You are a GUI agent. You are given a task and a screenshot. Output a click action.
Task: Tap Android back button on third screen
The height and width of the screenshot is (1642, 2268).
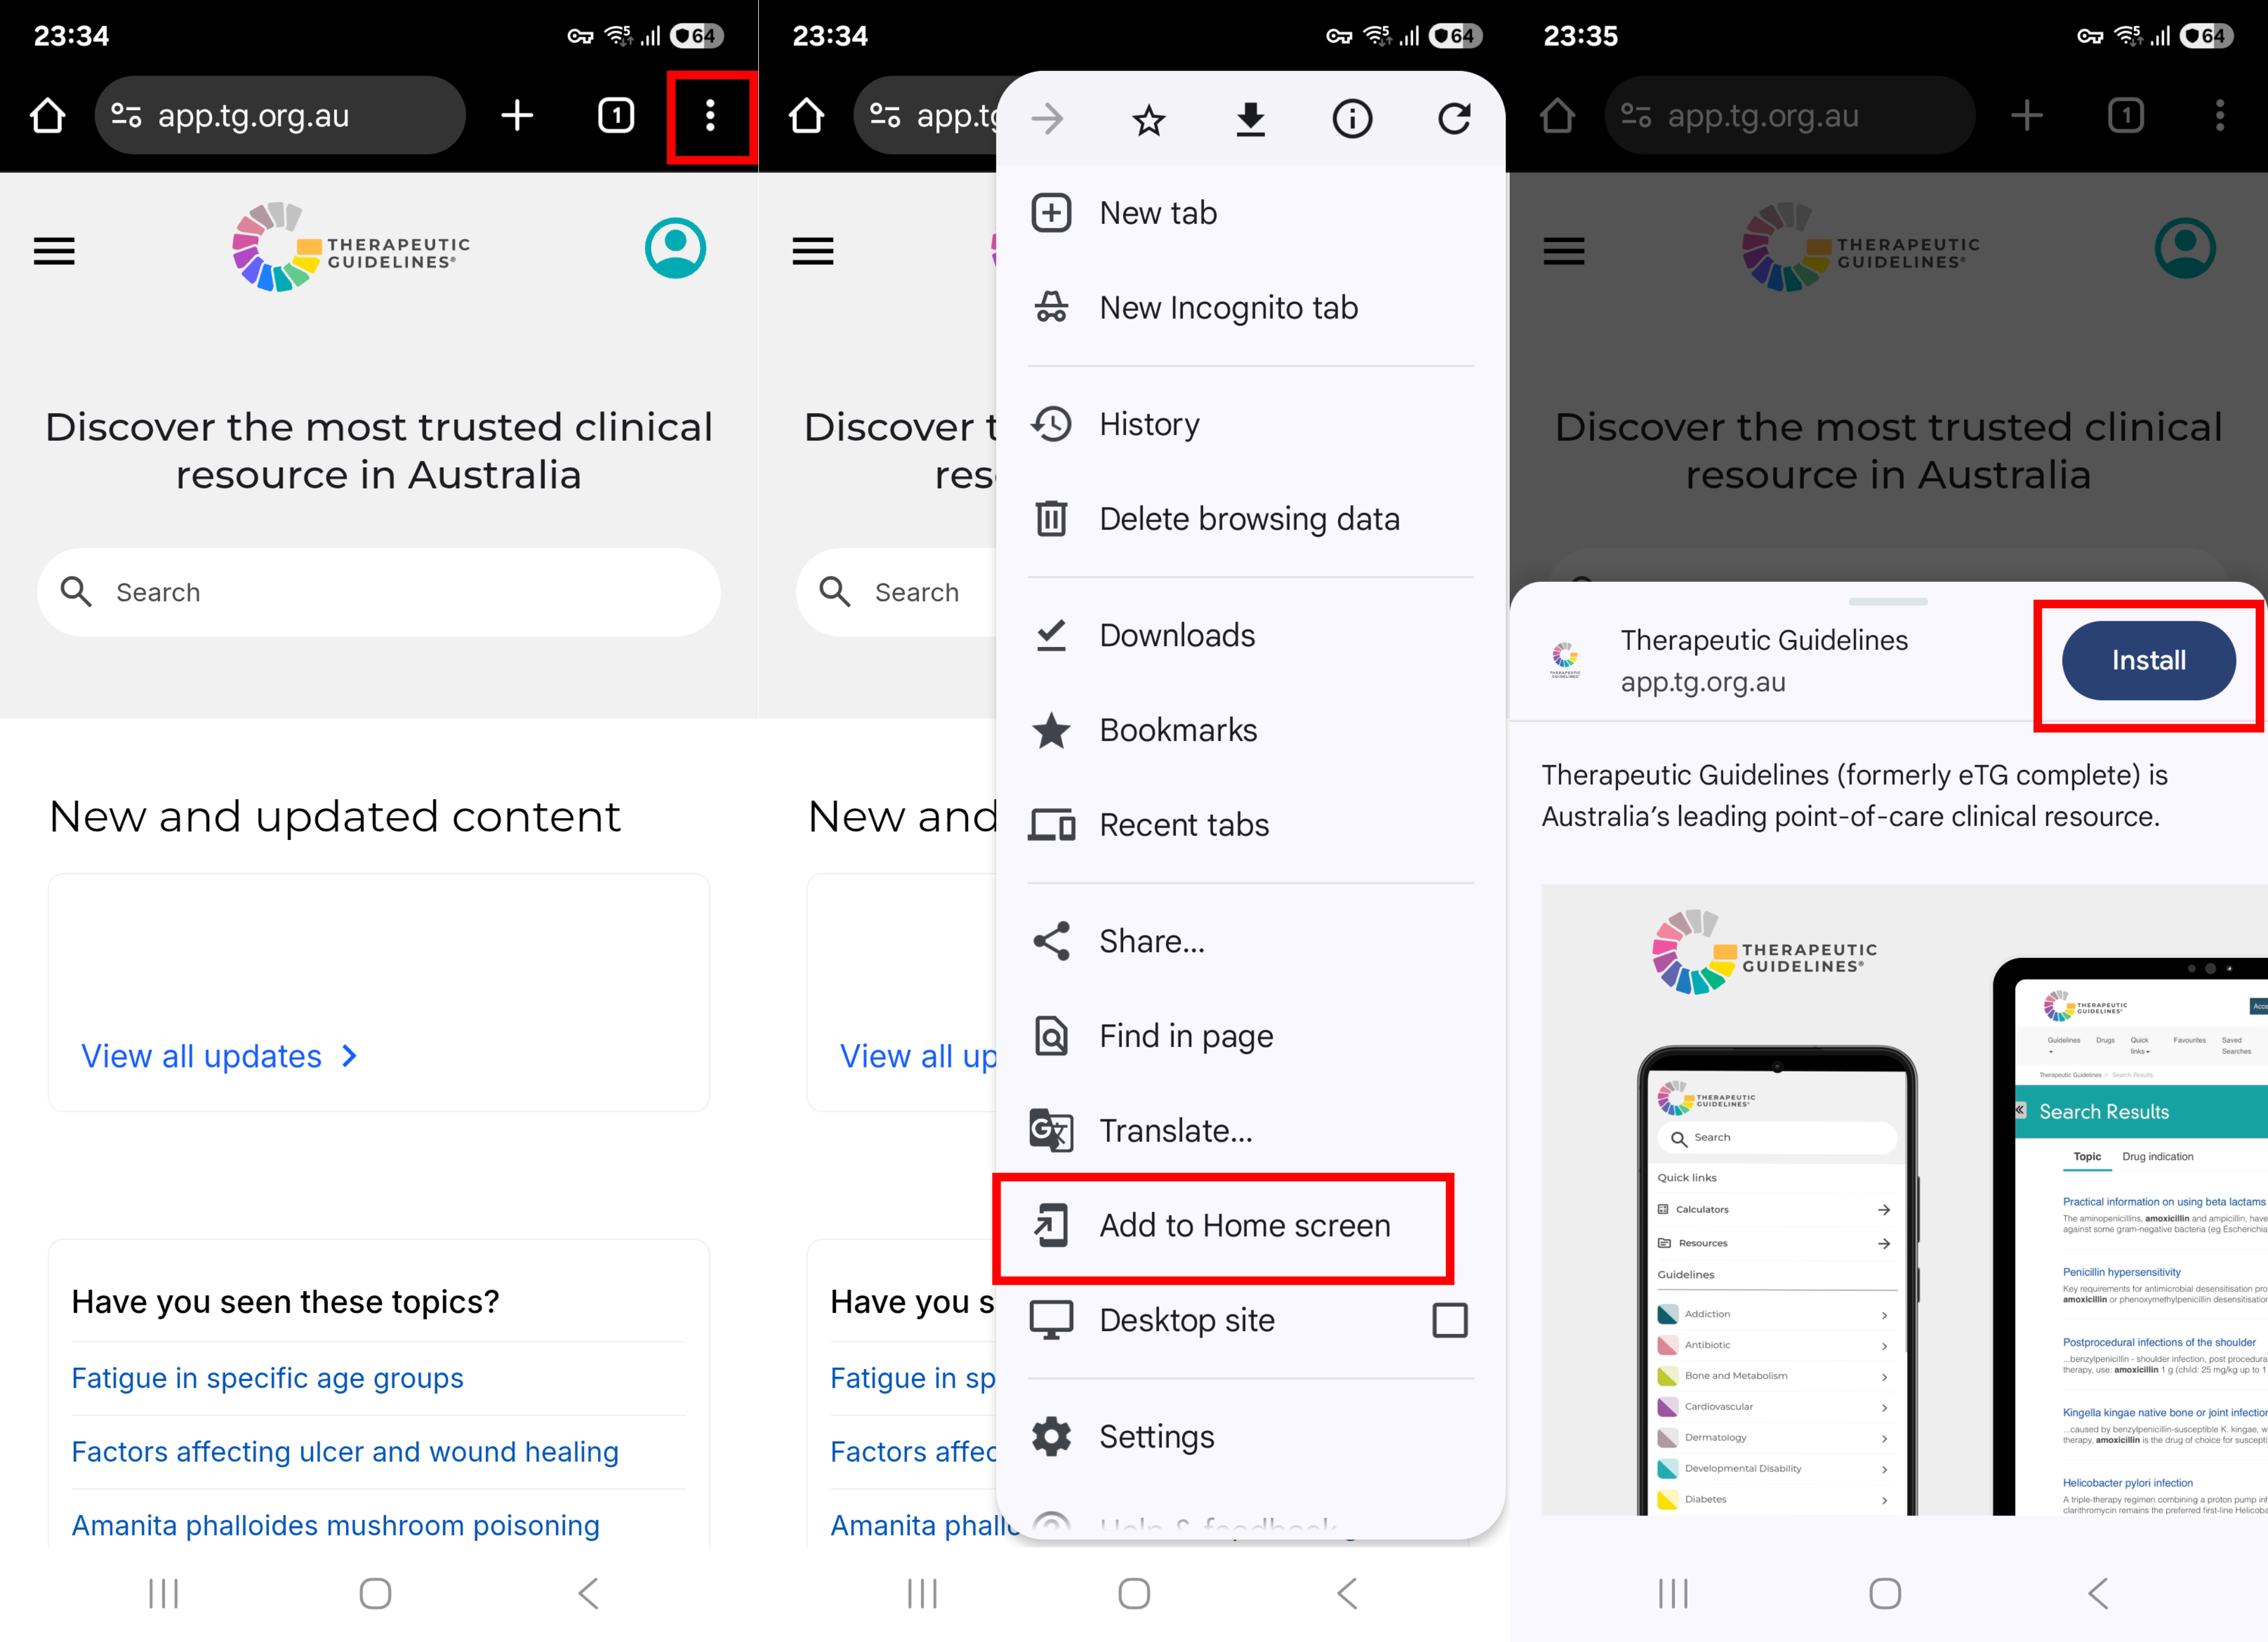(2099, 1593)
